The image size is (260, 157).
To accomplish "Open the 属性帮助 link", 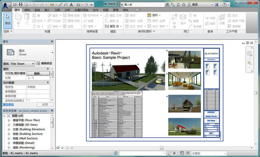I will [x=8, y=105].
